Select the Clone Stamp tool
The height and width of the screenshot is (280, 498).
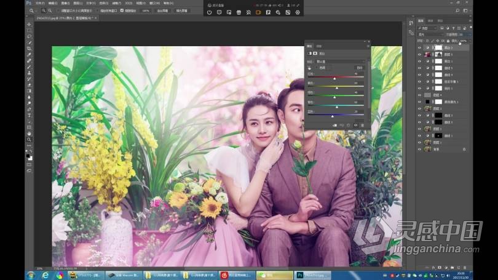(30, 73)
